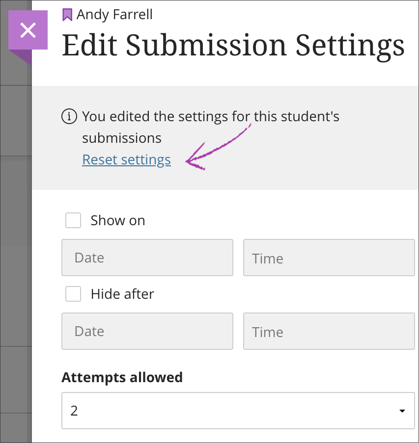Viewport: 419px width, 443px height.
Task: Click the Edit Submission Settings title
Action: coord(233,46)
